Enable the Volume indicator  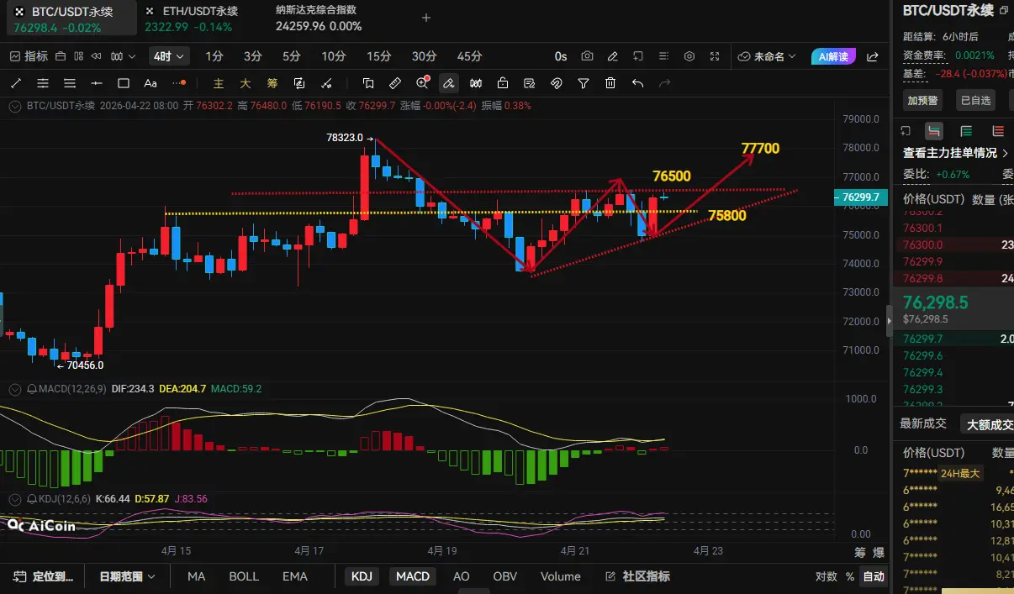click(561, 576)
